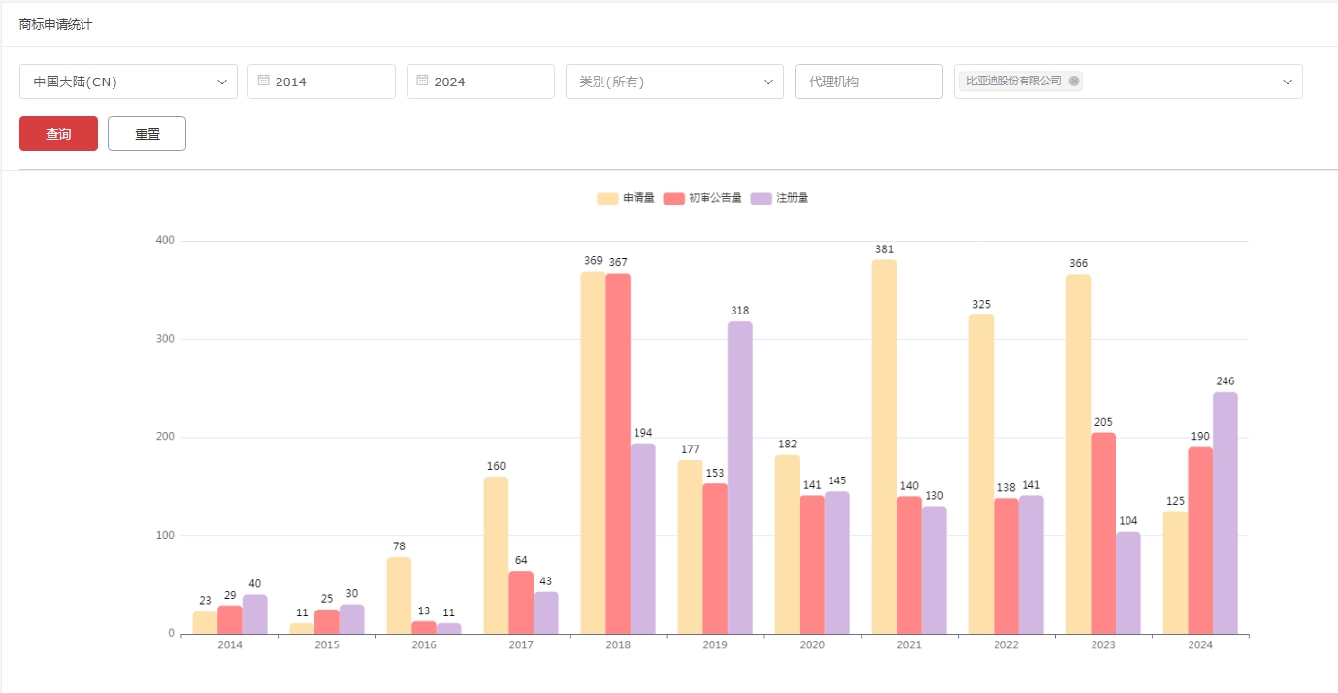
Task: Click the 2018 申请量 bar labeled 369
Action: click(593, 452)
